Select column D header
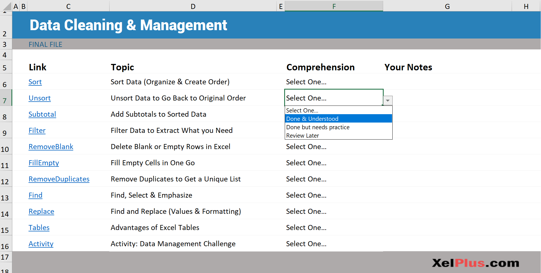This screenshot has height=273, width=541. pos(193,6)
